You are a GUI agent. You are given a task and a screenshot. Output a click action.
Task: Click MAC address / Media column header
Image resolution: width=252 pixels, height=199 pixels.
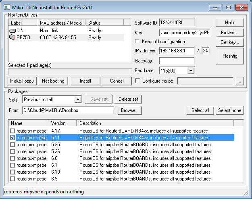point(61,23)
